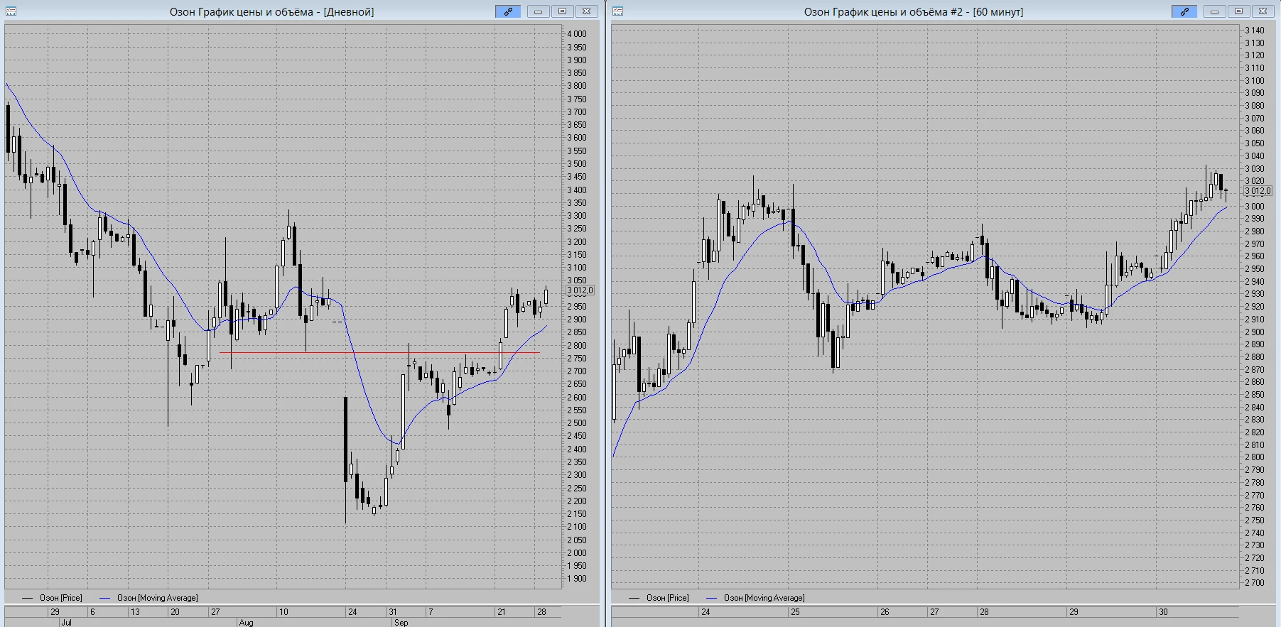Select the title 'Озон График цены и объёма - [Дневной]'
Viewport: 1281px width, 627px height.
tap(271, 12)
